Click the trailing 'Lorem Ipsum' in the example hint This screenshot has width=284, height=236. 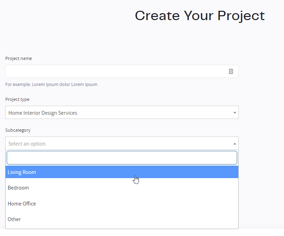(84, 85)
